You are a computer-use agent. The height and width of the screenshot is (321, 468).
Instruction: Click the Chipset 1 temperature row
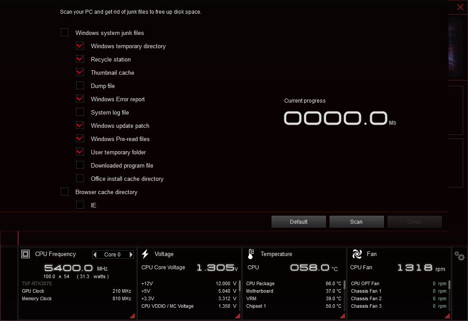click(x=294, y=306)
